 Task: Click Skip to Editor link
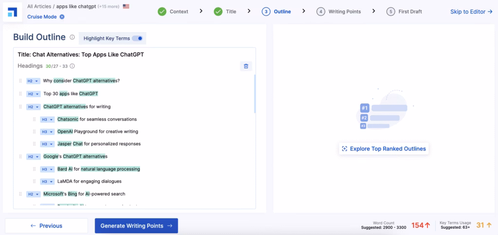click(471, 12)
